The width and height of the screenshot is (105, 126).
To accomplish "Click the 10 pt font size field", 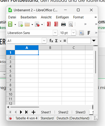I will pyautogui.click(x=65, y=33).
